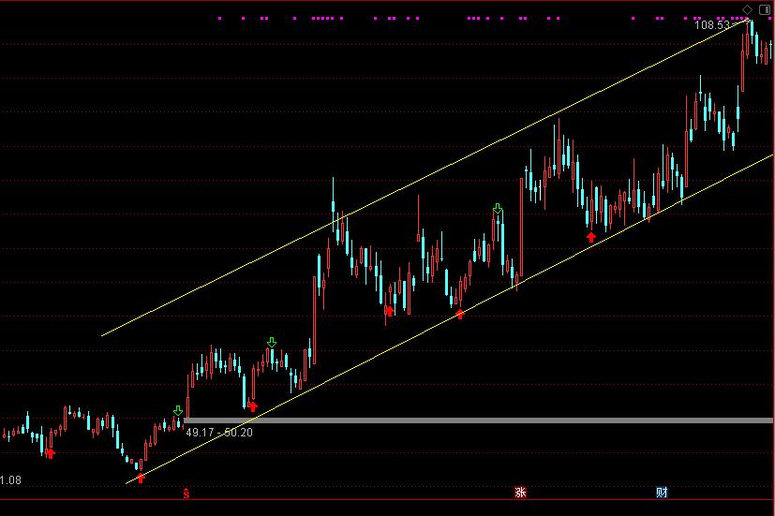Open the blue 财 marker on the bottom axis
The height and width of the screenshot is (516, 775).
[662, 493]
